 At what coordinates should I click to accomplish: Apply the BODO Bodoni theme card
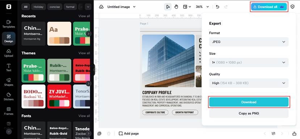(34, 97)
